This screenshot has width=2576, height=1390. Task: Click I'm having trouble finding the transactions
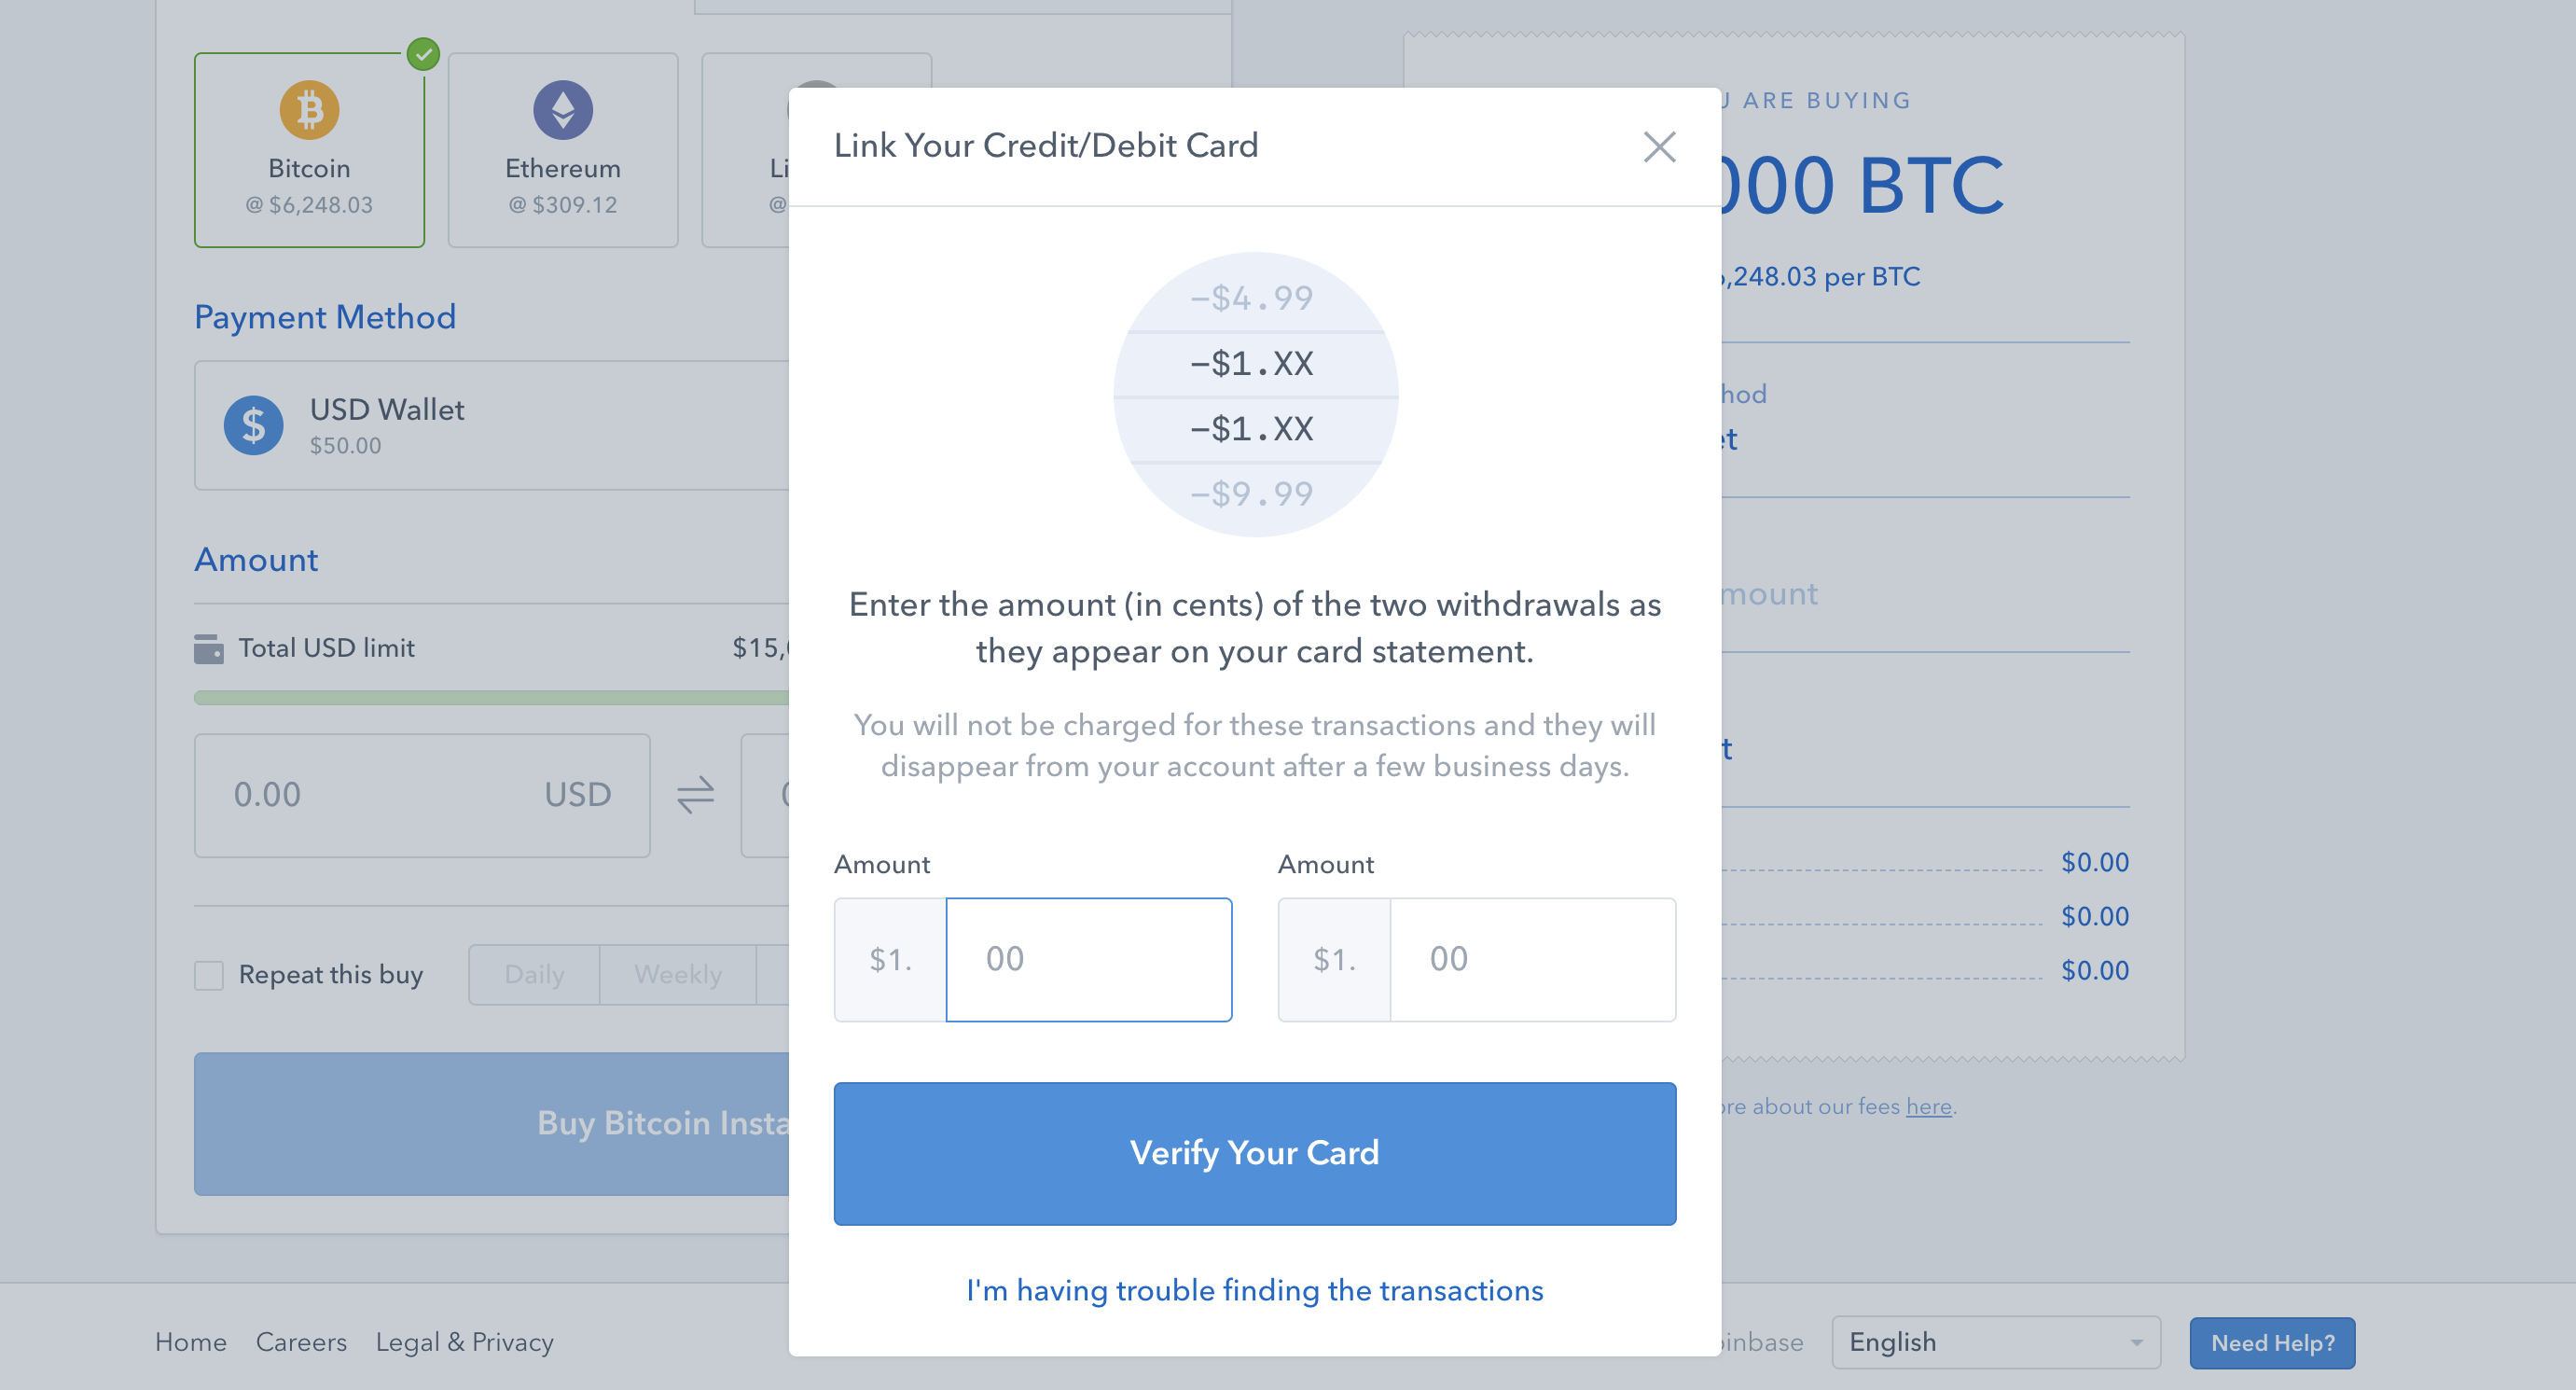1253,1289
